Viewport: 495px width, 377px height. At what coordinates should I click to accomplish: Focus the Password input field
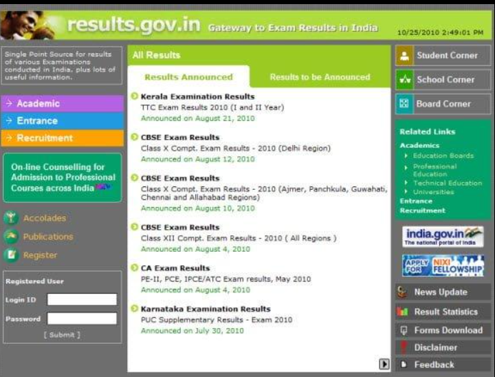[82, 319]
